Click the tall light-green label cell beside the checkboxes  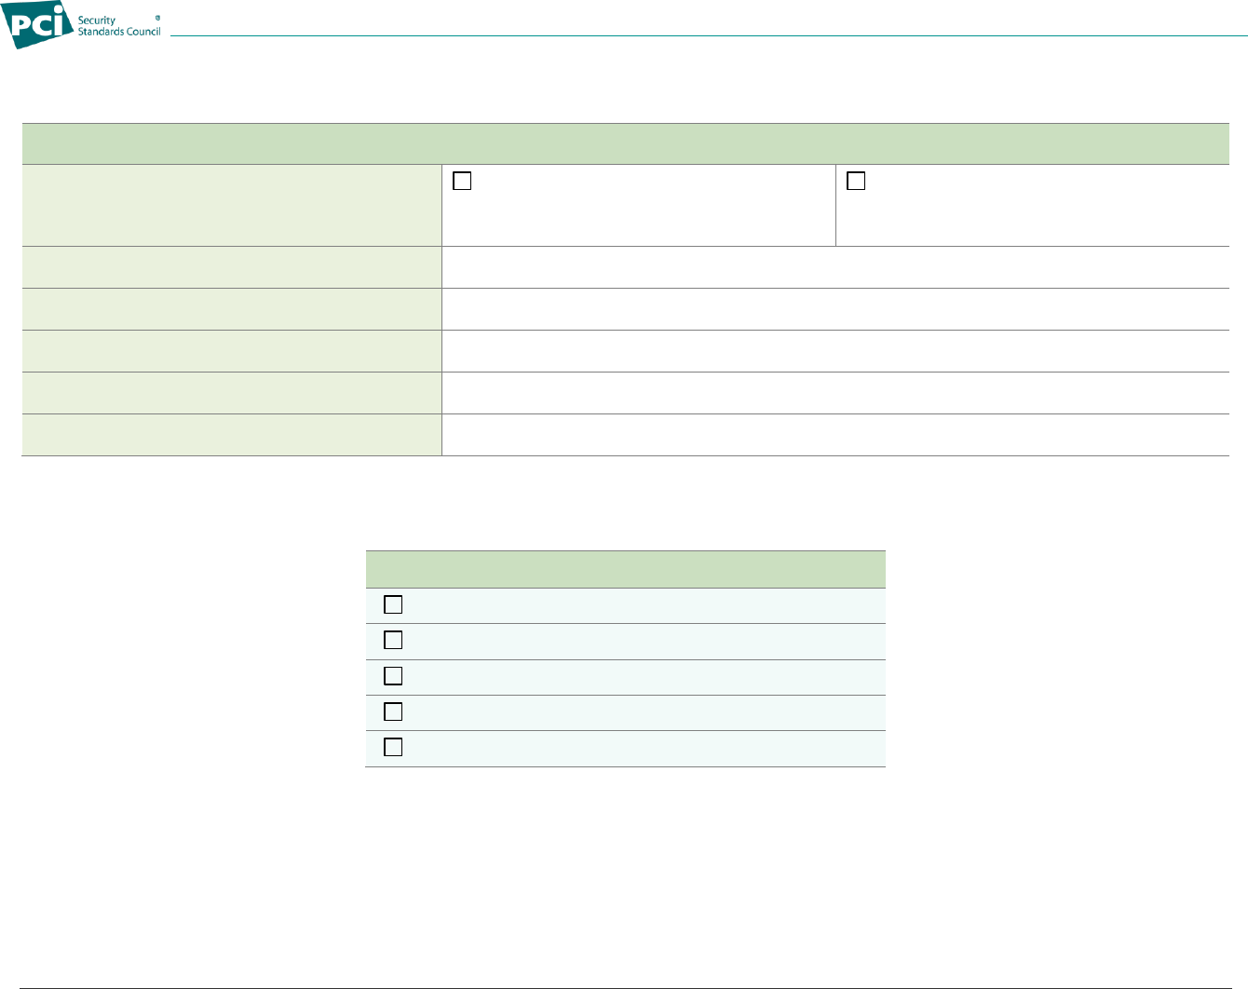point(231,206)
